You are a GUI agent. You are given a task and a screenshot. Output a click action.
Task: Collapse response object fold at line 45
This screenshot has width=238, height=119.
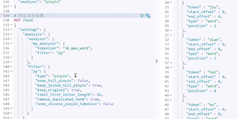[171, 100]
